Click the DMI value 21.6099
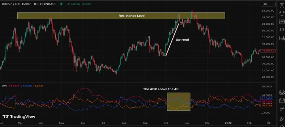The width and height of the screenshot is (285, 127). (x=26, y=85)
